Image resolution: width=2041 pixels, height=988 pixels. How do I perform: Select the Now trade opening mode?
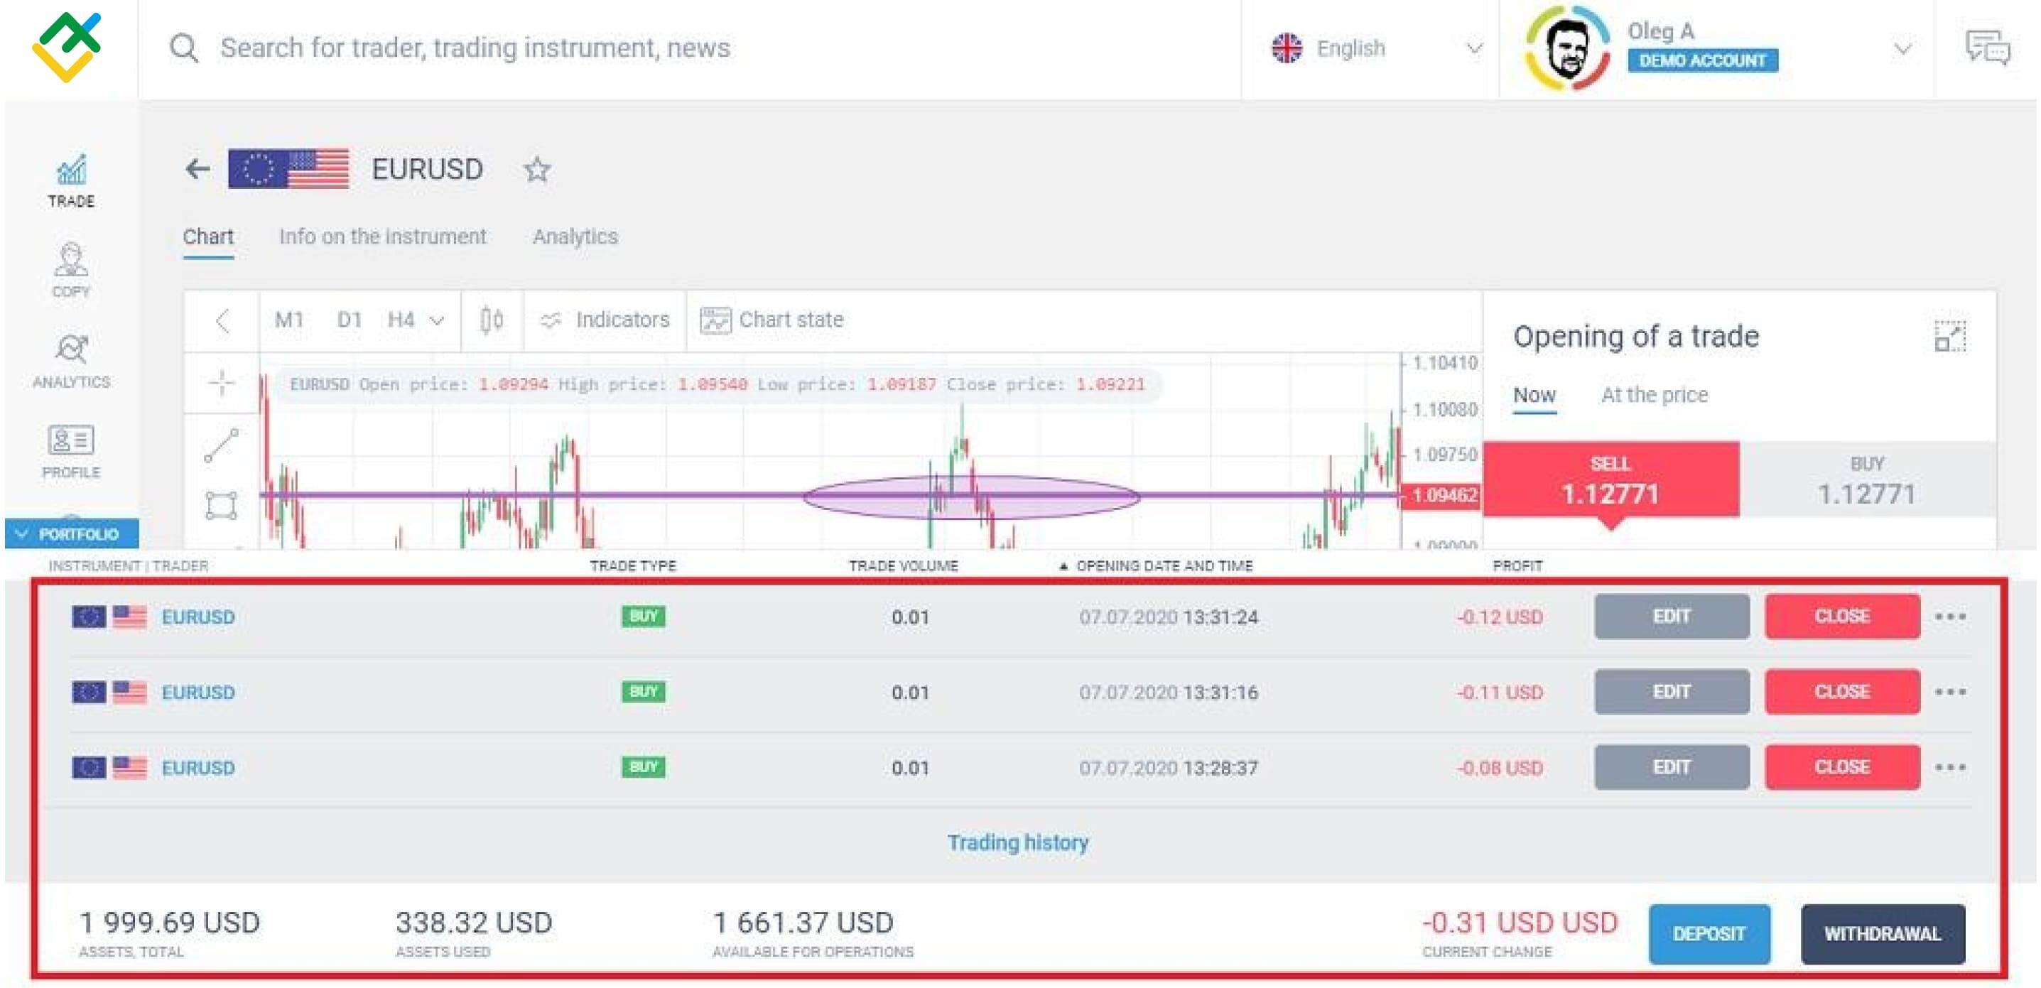[1532, 393]
